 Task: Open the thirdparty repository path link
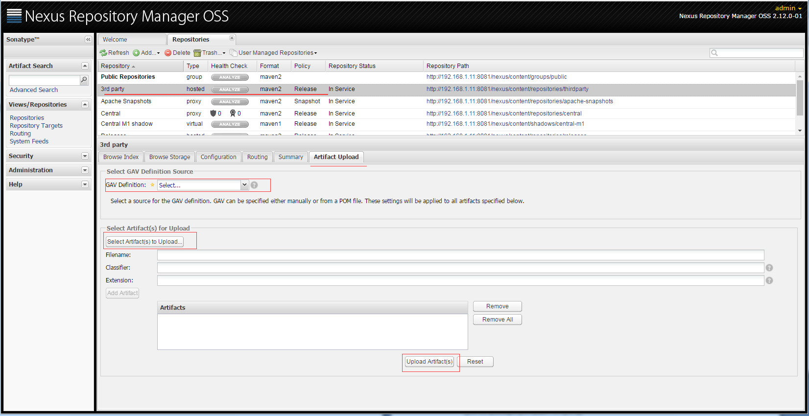[x=507, y=89]
